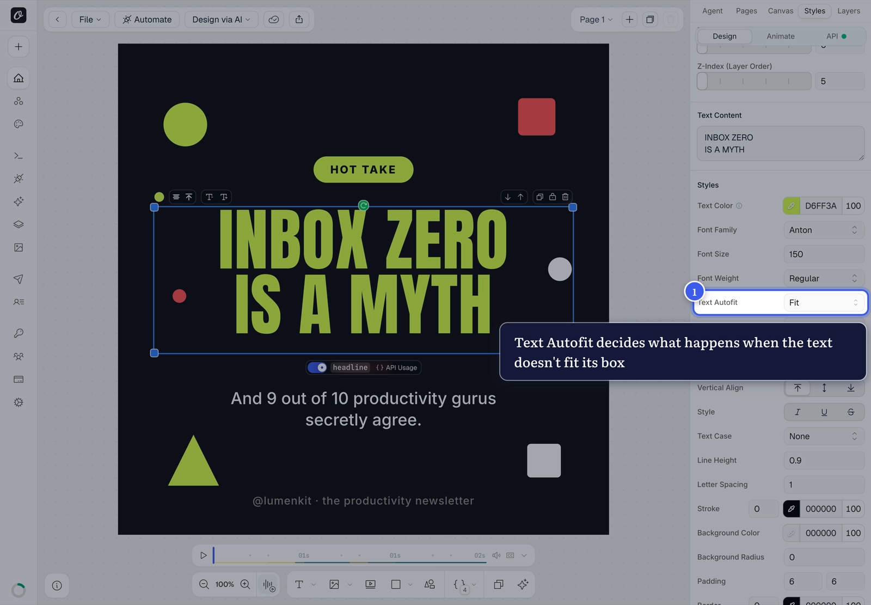Toggle underline text style
Screen dimensions: 871x605
(x=824, y=412)
